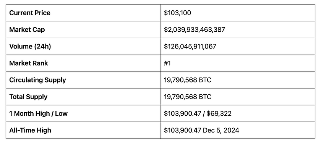Select the Total Supply 19,790,568 BTC value

click(188, 97)
